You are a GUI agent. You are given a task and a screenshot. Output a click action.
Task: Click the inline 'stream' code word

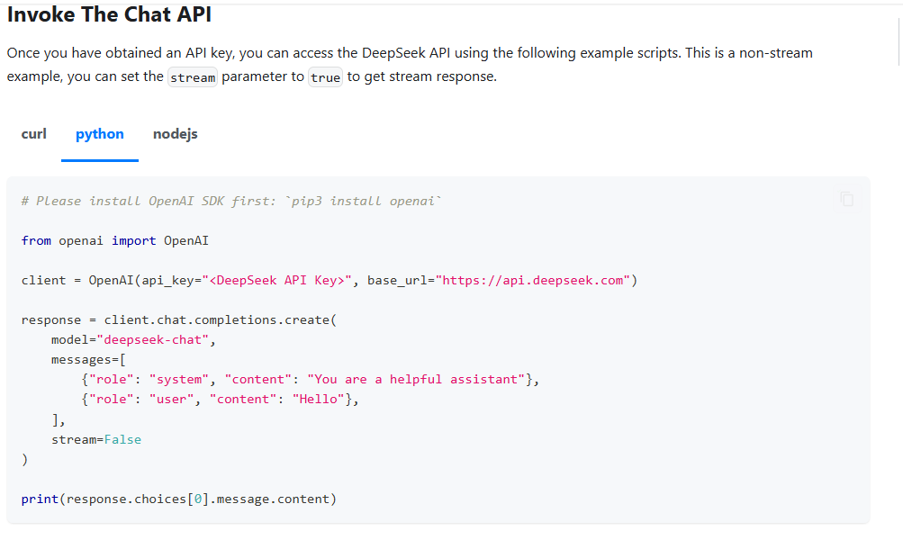[193, 77]
